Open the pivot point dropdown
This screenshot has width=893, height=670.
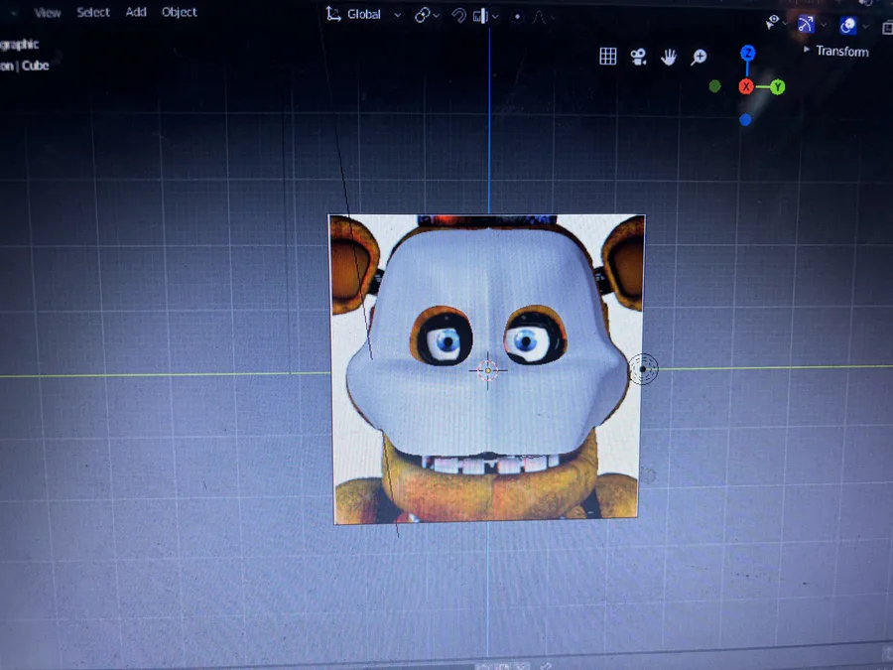pos(427,15)
